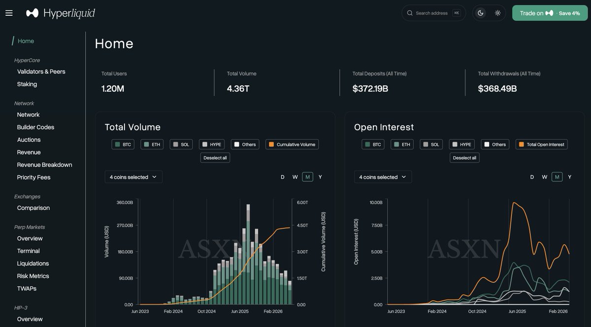Select M timeframe in Open Interest
This screenshot has height=327, width=591.
pos(557,177)
